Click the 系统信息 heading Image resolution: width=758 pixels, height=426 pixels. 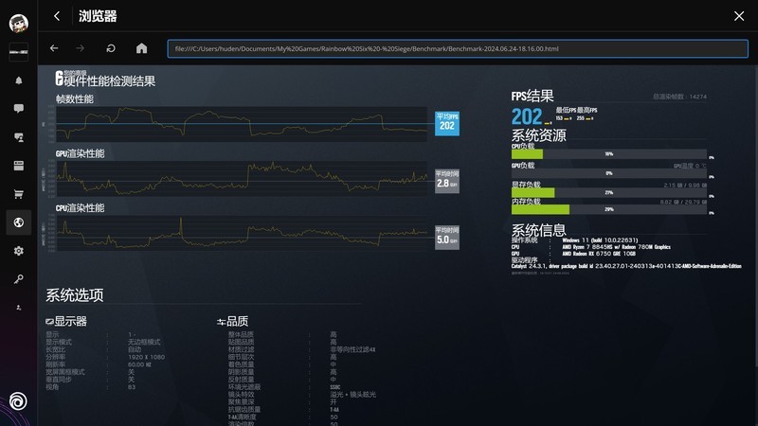(538, 230)
